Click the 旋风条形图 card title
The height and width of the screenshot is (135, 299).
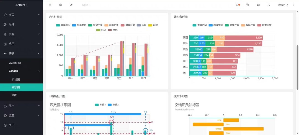click(x=181, y=96)
